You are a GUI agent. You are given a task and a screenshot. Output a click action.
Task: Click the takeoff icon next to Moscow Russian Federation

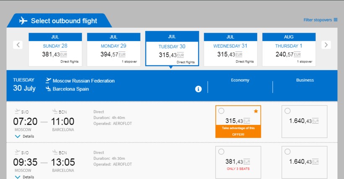coord(48,80)
